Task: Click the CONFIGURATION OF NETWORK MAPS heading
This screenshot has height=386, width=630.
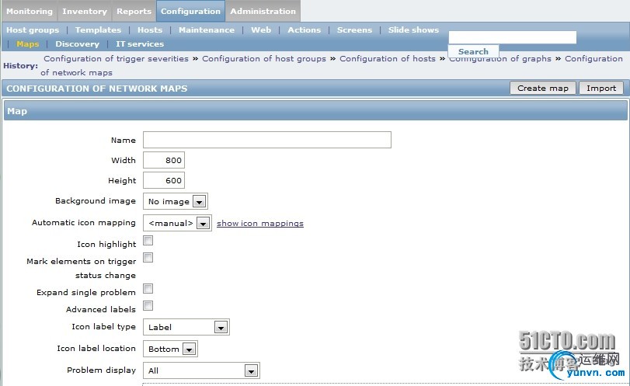Action: pos(97,89)
